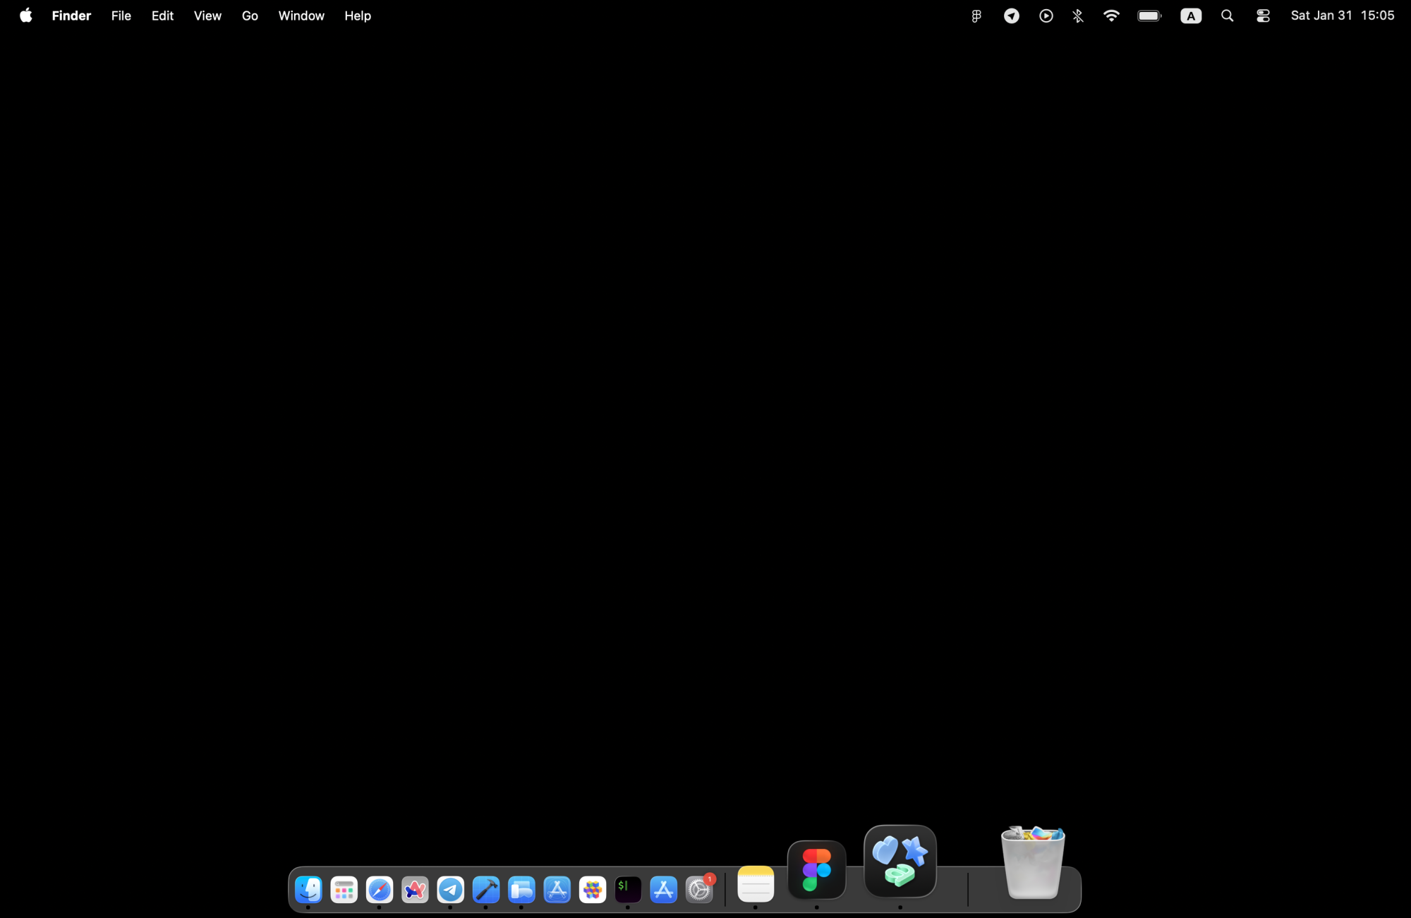
Task: Open the Go menu
Action: coord(250,16)
